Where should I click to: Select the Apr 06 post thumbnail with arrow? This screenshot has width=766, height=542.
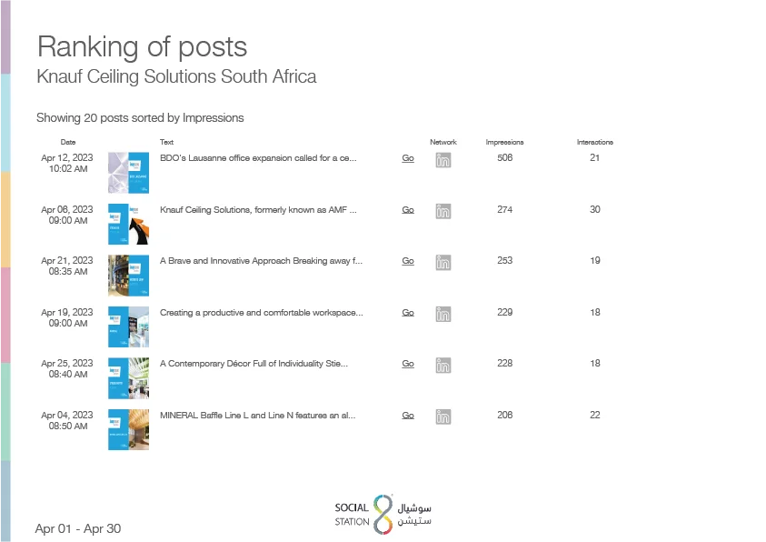tap(128, 225)
